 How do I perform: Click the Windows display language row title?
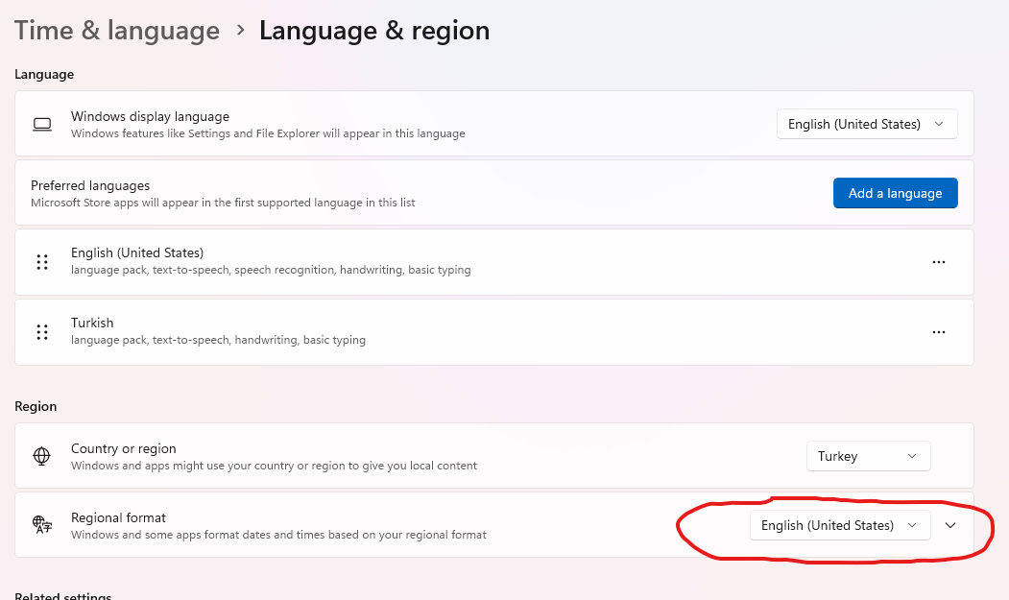pos(150,116)
